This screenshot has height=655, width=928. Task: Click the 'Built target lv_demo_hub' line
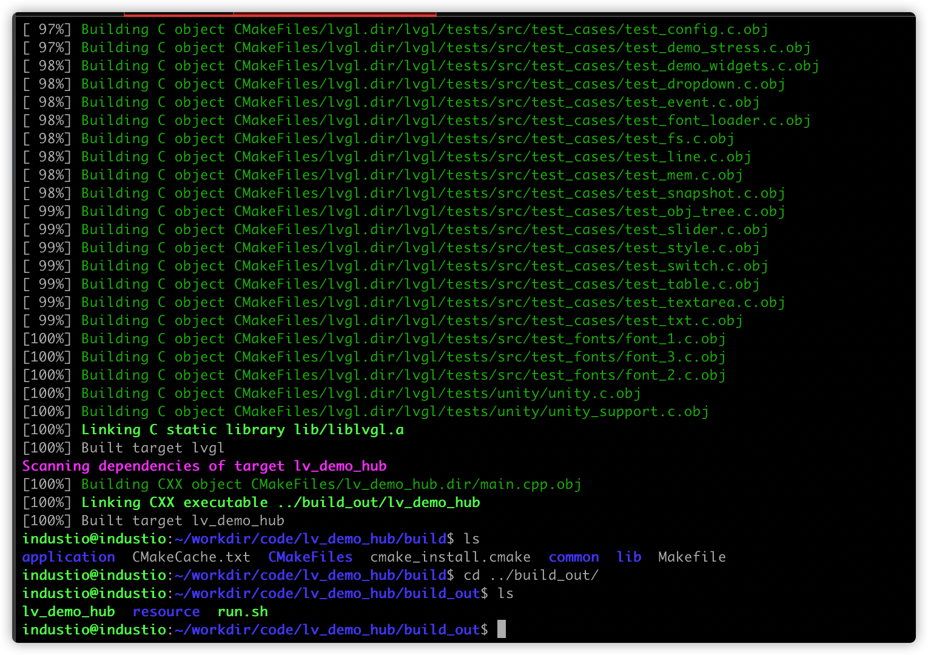click(153, 520)
